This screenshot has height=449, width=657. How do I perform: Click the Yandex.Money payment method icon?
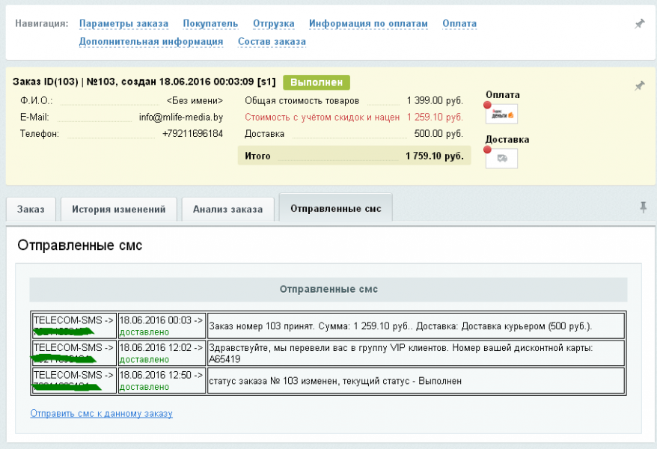(x=500, y=114)
